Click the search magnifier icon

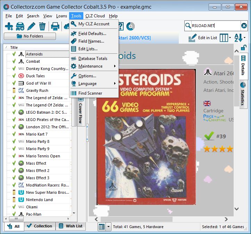188,26
